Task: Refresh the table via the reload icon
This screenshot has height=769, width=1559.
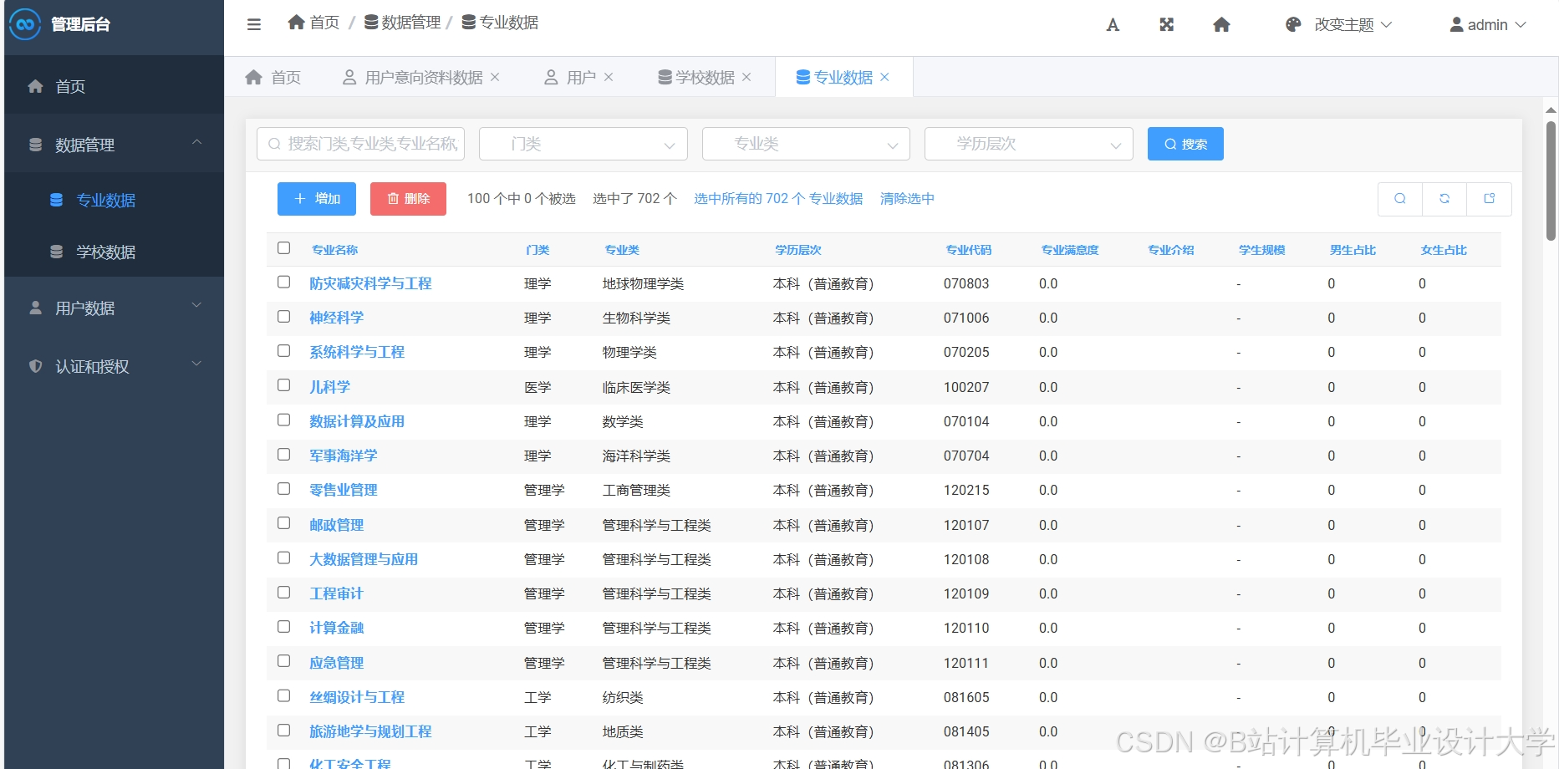Action: point(1444,199)
